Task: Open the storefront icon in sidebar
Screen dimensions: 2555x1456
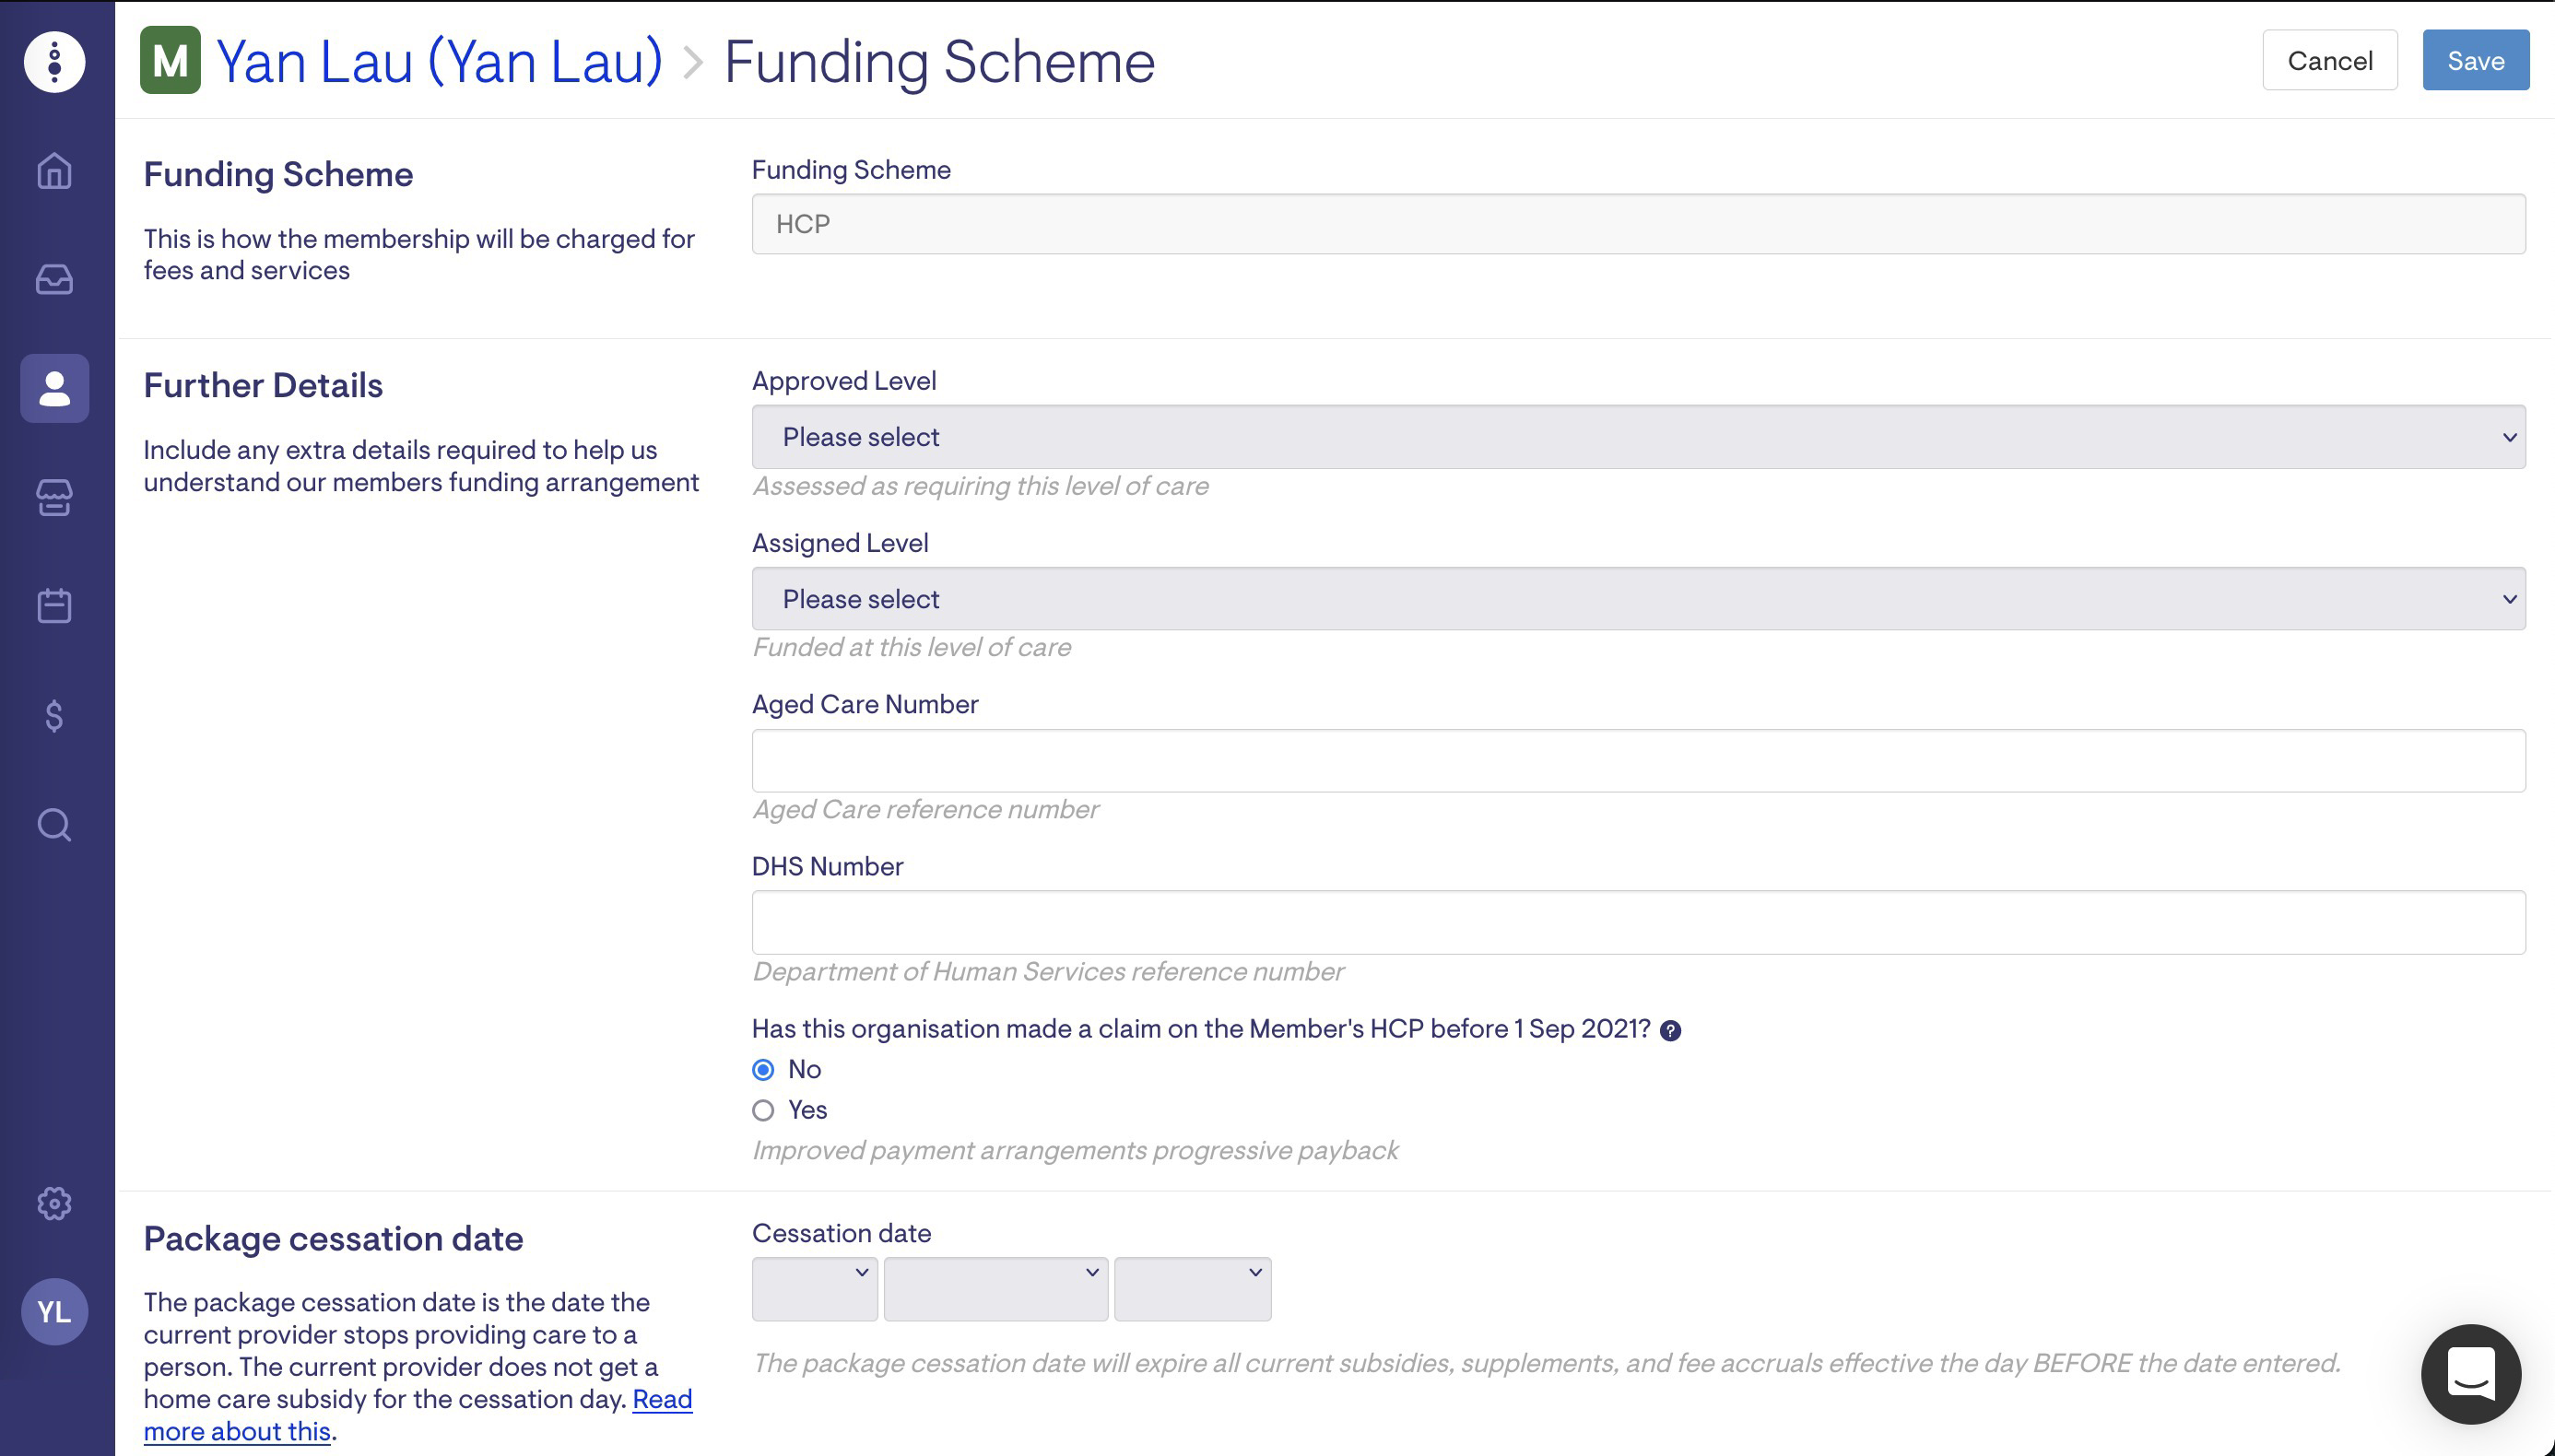Action: 54,497
